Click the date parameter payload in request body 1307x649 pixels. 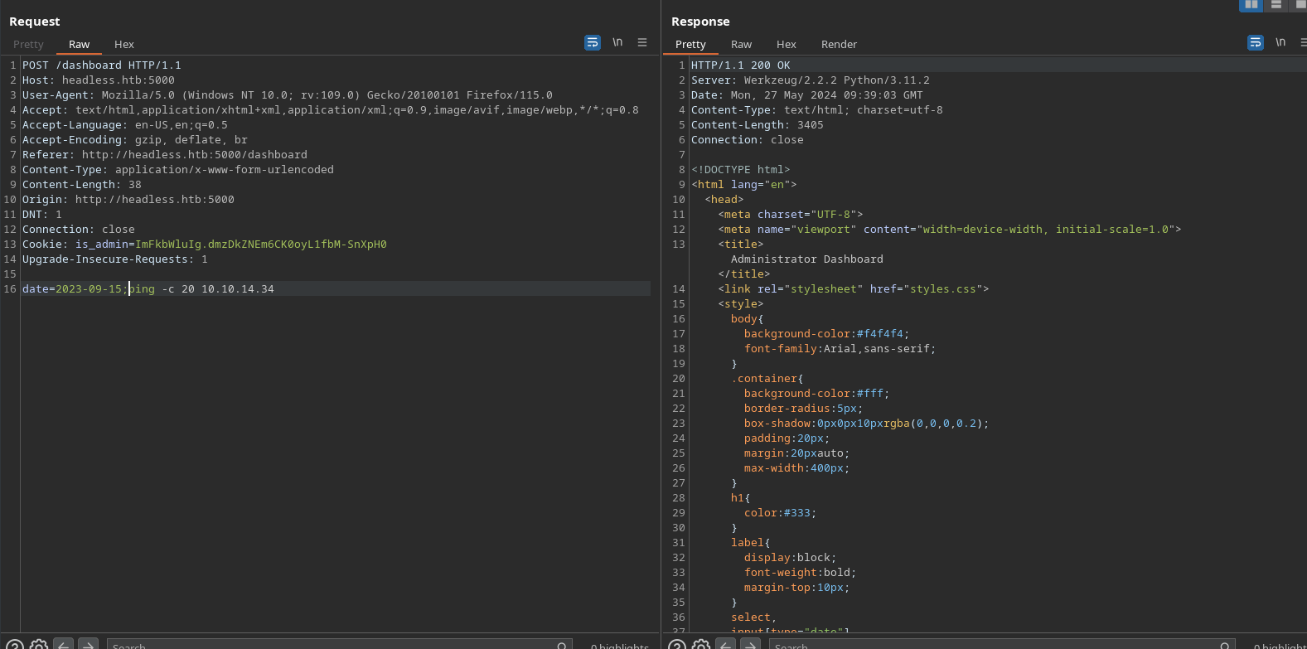tap(148, 289)
